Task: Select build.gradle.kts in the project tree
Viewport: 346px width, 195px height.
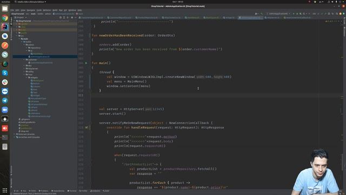Action: [27, 122]
